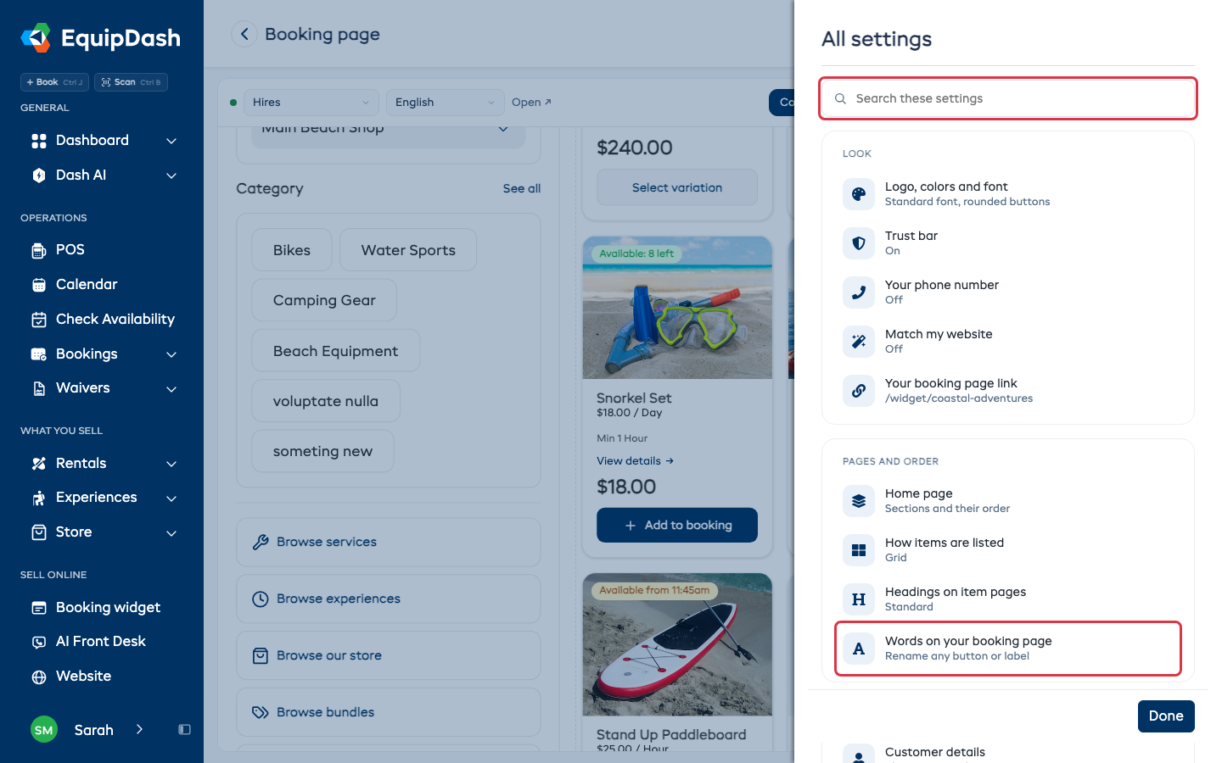Click the Search these settings field
1222x763 pixels.
tap(1008, 98)
